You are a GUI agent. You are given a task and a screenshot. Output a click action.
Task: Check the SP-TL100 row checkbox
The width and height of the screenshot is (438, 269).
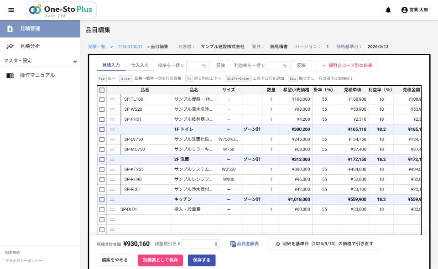[x=102, y=99]
